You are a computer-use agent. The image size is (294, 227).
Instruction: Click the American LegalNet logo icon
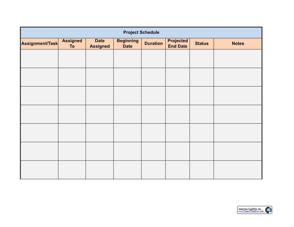[269, 210]
